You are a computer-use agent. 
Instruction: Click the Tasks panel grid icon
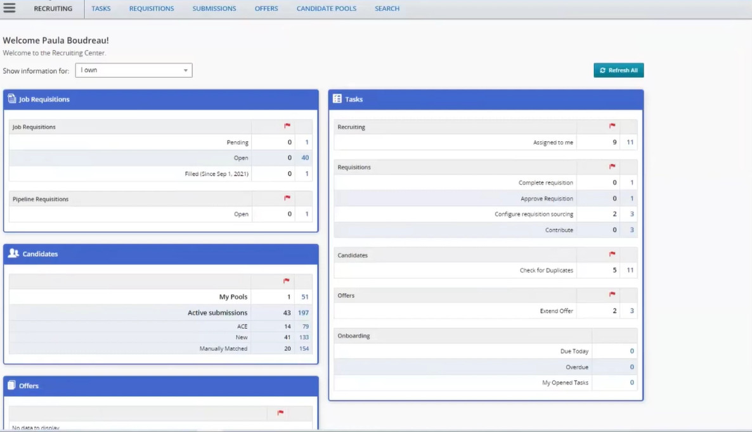pyautogui.click(x=337, y=99)
